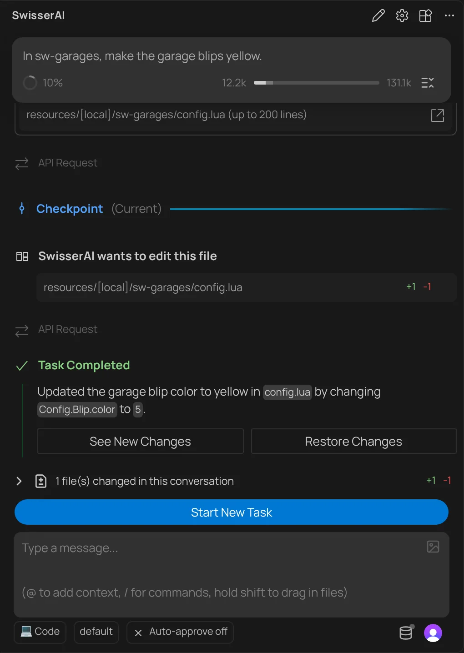This screenshot has width=464, height=653.
Task: Click the condense context icon beside 131.1k
Action: 428,83
